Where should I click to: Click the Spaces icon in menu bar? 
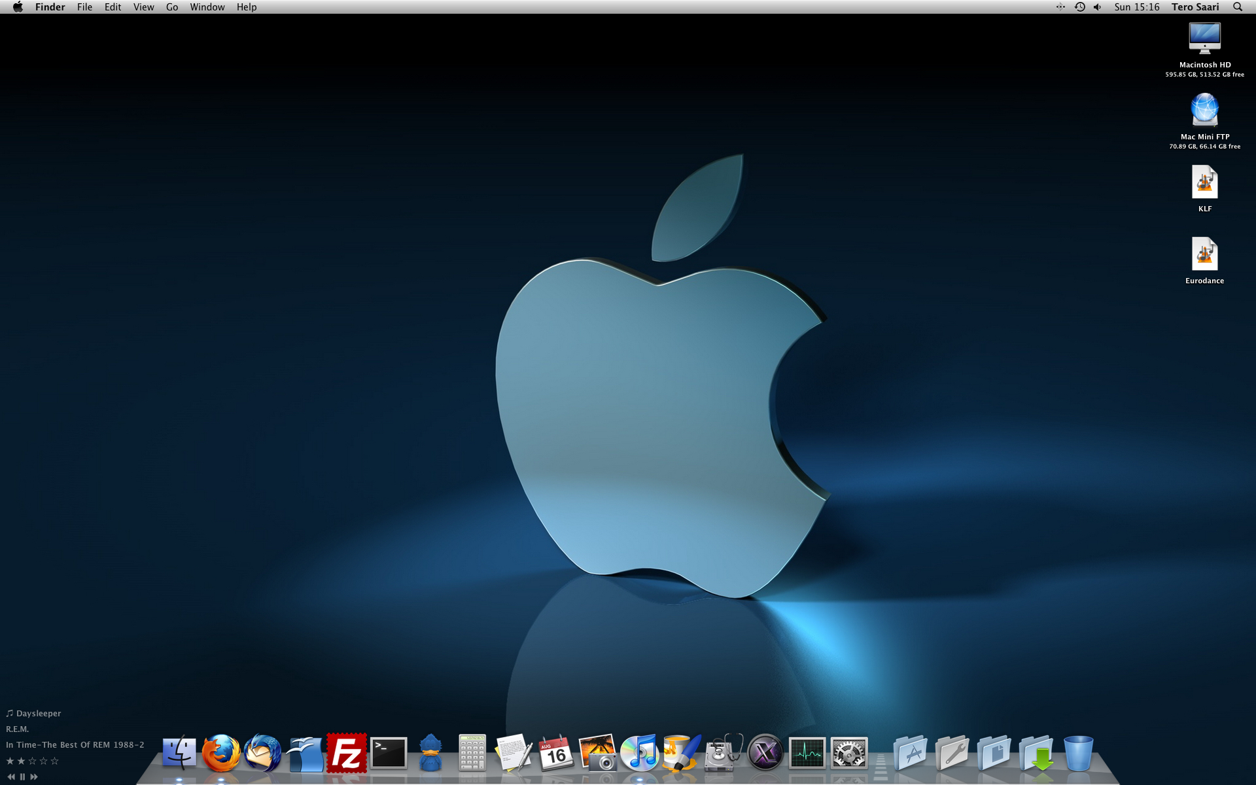pos(1060,7)
